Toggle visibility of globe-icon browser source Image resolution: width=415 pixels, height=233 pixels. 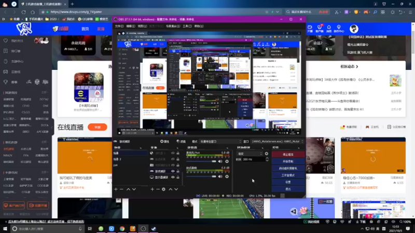(x=173, y=153)
